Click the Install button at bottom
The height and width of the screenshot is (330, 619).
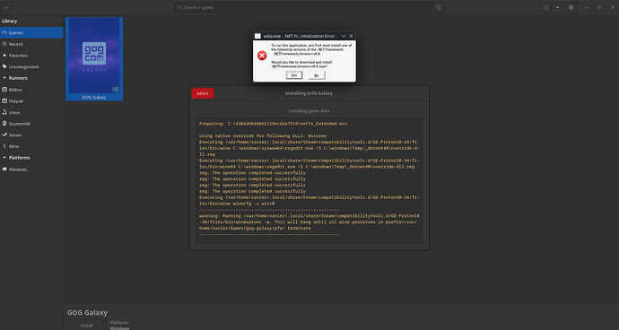coord(86,326)
